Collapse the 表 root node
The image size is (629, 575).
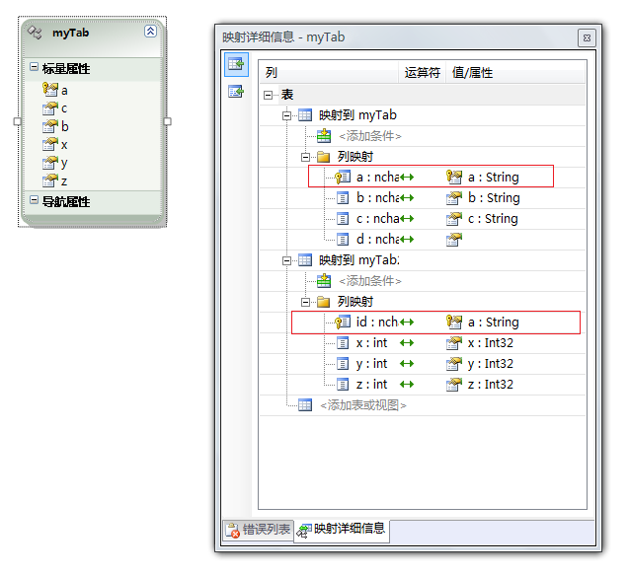268,95
